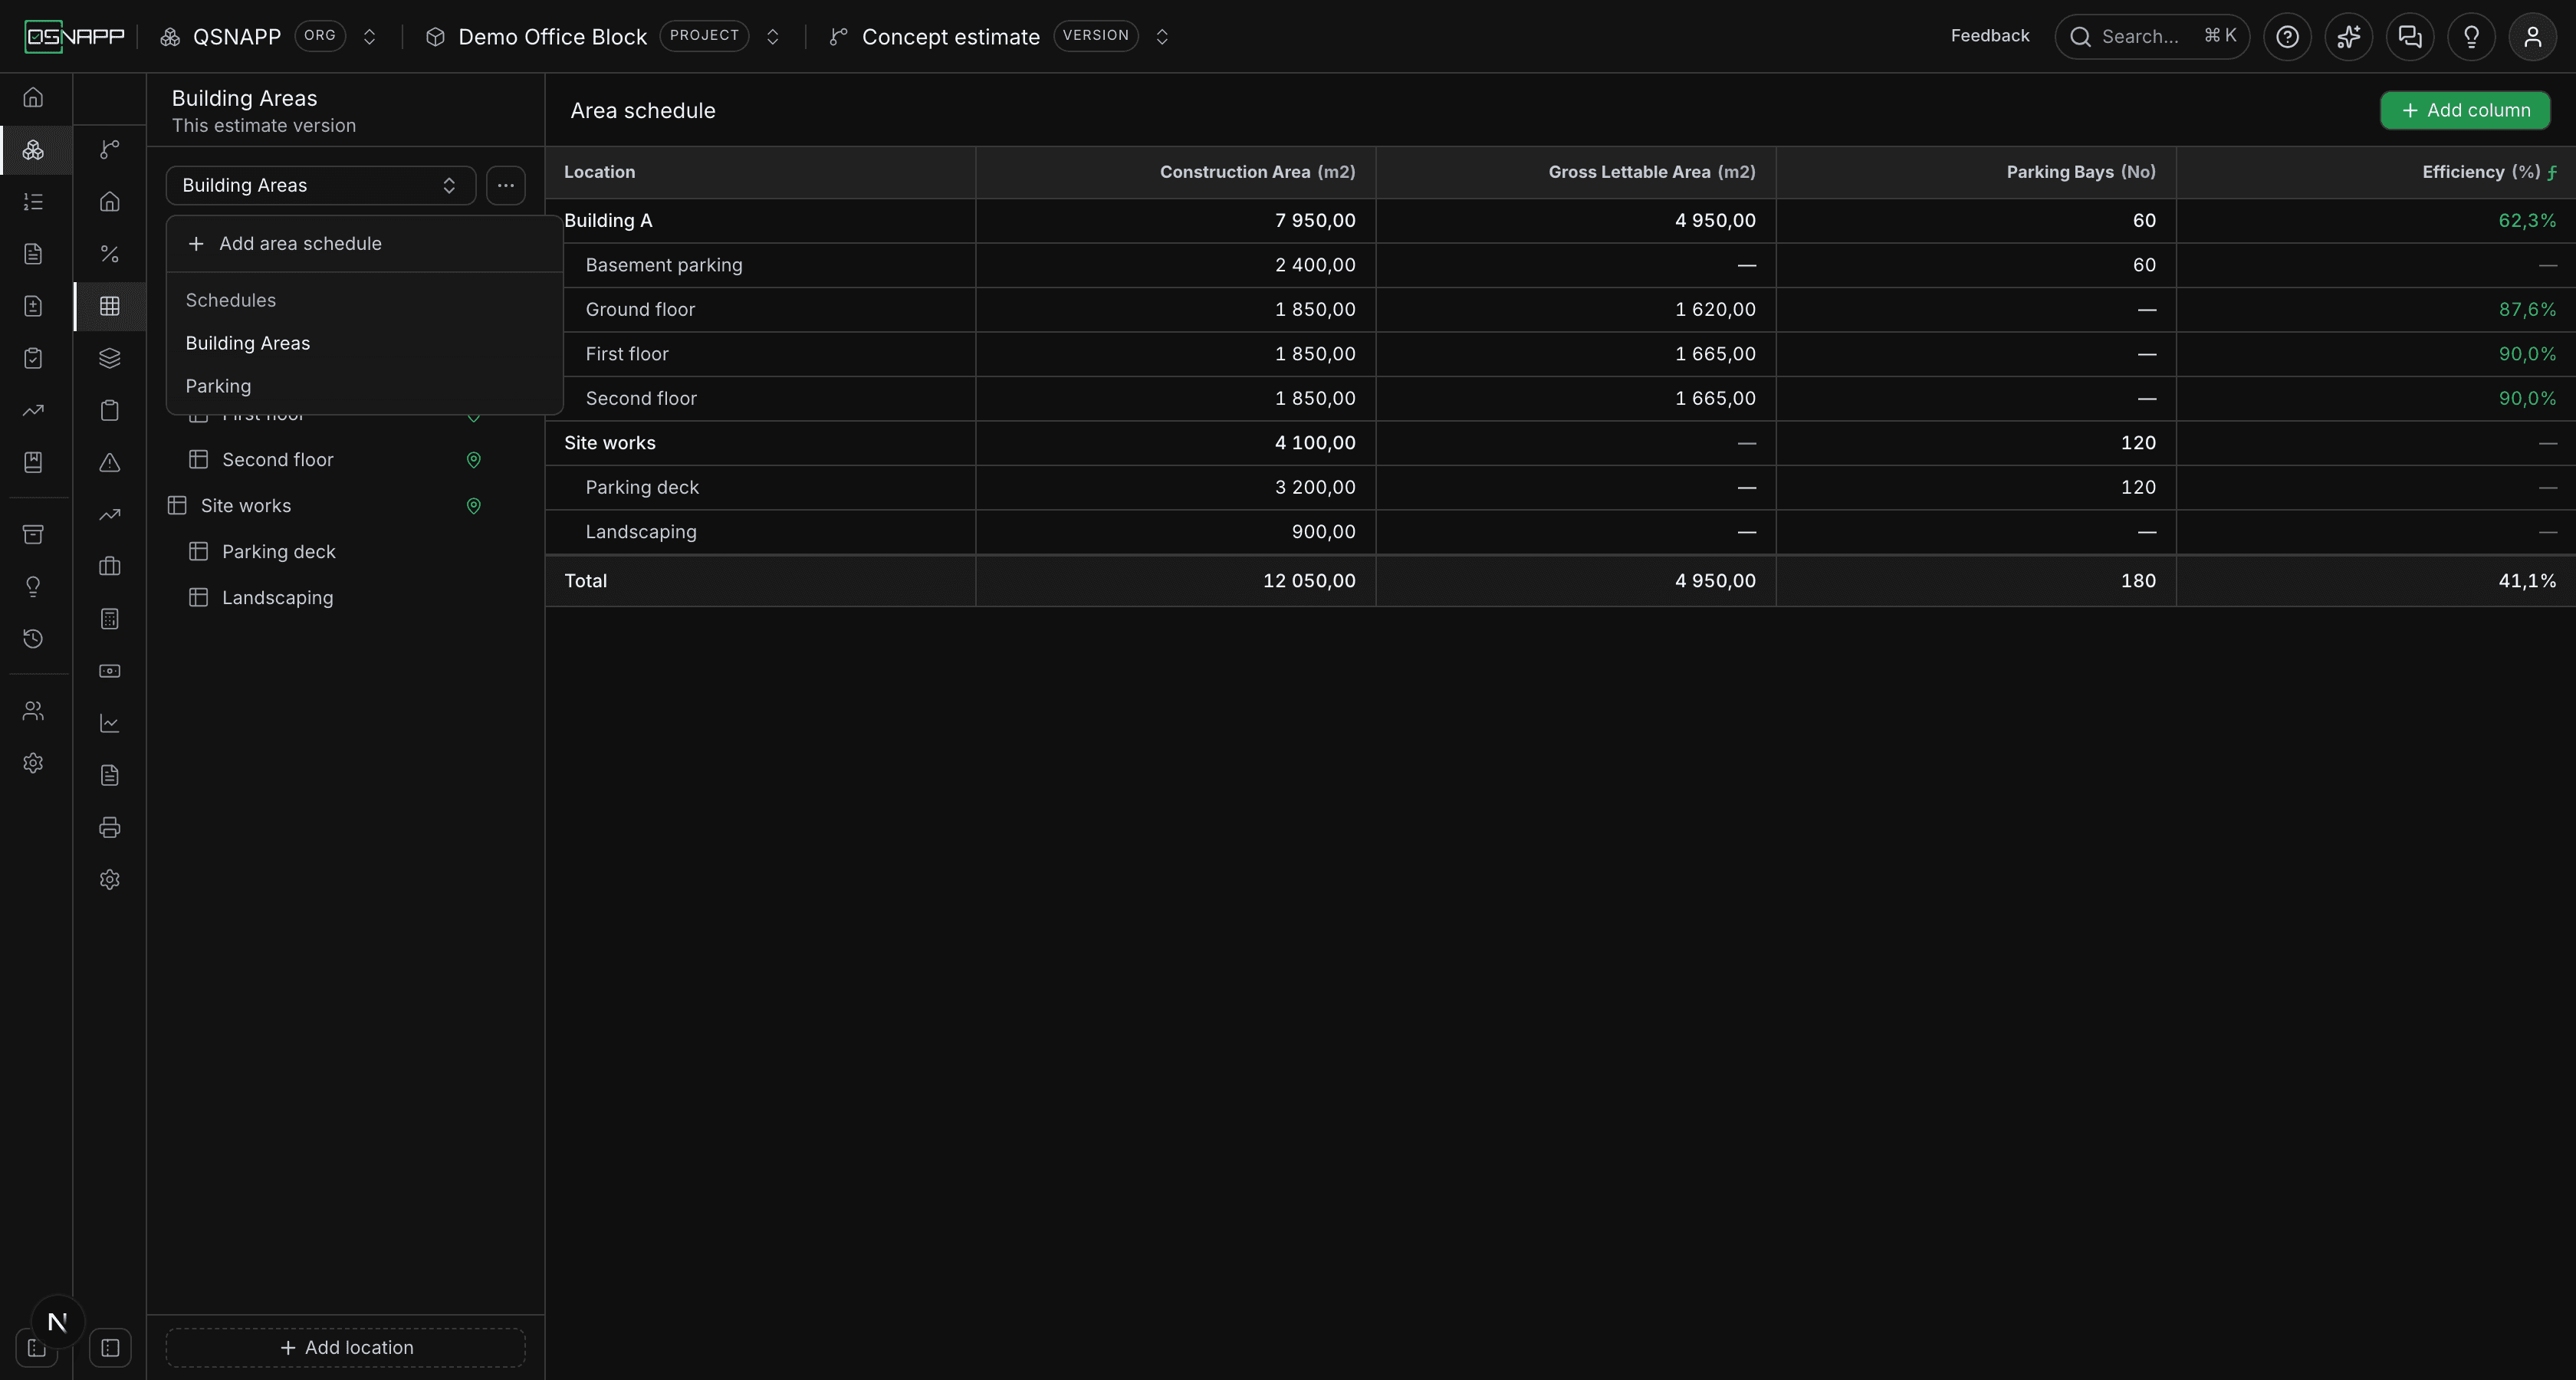This screenshot has height=1380, width=2576.
Task: Select the numbered list icon in outer sidebar
Action: click(33, 202)
